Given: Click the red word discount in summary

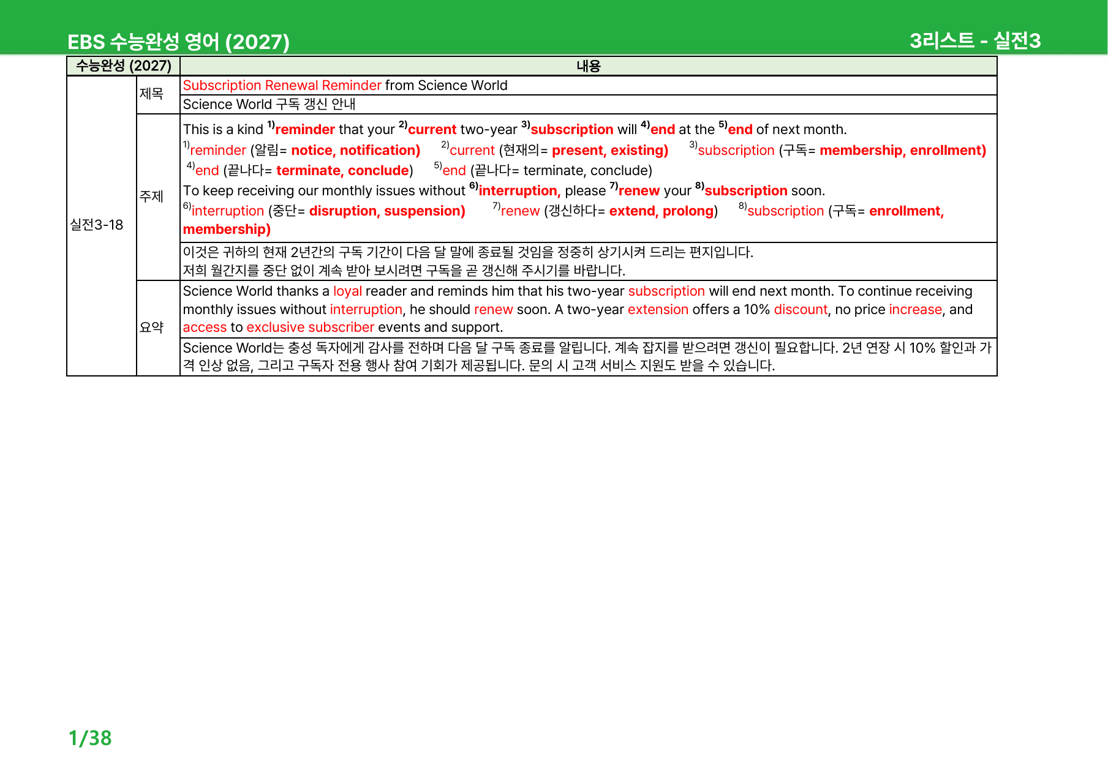Looking at the screenshot, I should [801, 309].
